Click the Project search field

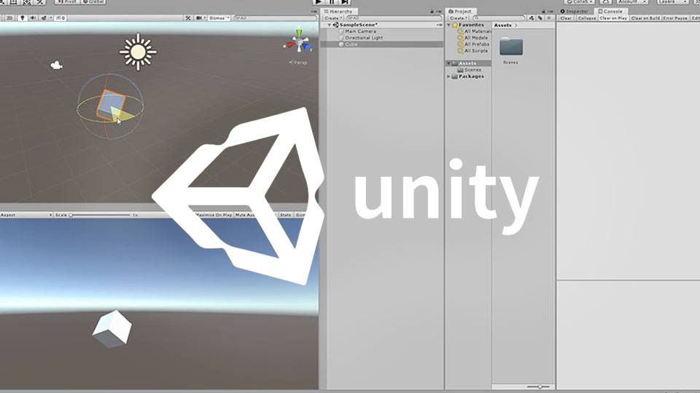click(x=498, y=18)
